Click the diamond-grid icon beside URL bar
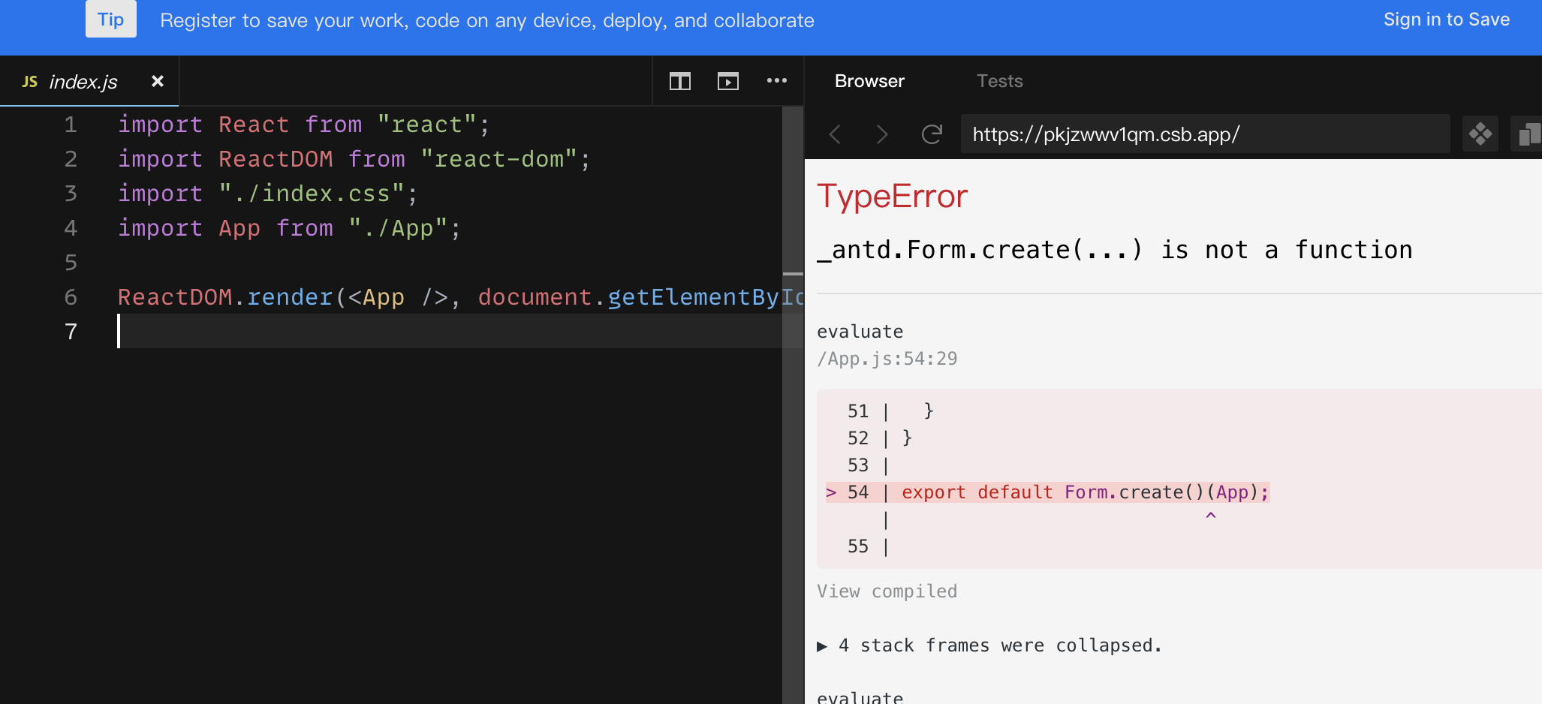The image size is (1542, 704). click(x=1480, y=134)
